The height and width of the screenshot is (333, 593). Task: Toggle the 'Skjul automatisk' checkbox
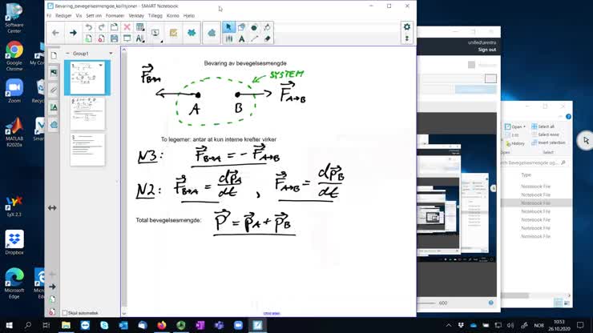click(x=65, y=313)
